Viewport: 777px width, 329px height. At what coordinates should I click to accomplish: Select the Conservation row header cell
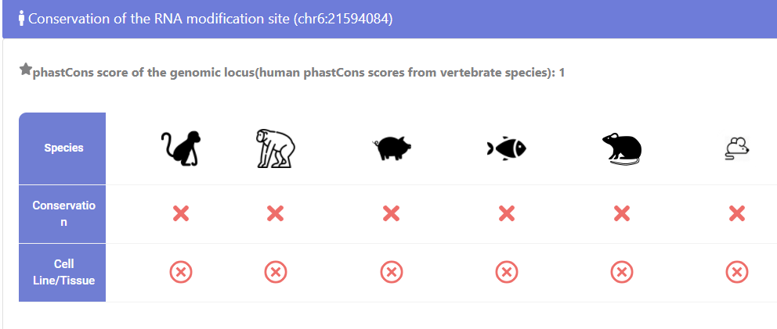pos(63,213)
